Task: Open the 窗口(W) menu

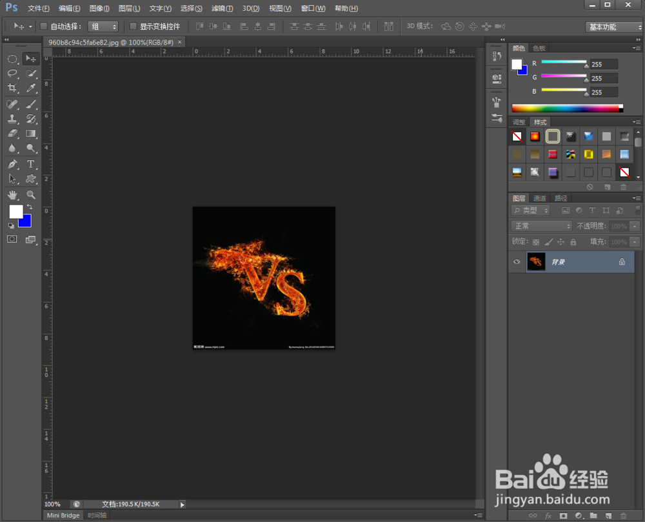Action: [313, 8]
